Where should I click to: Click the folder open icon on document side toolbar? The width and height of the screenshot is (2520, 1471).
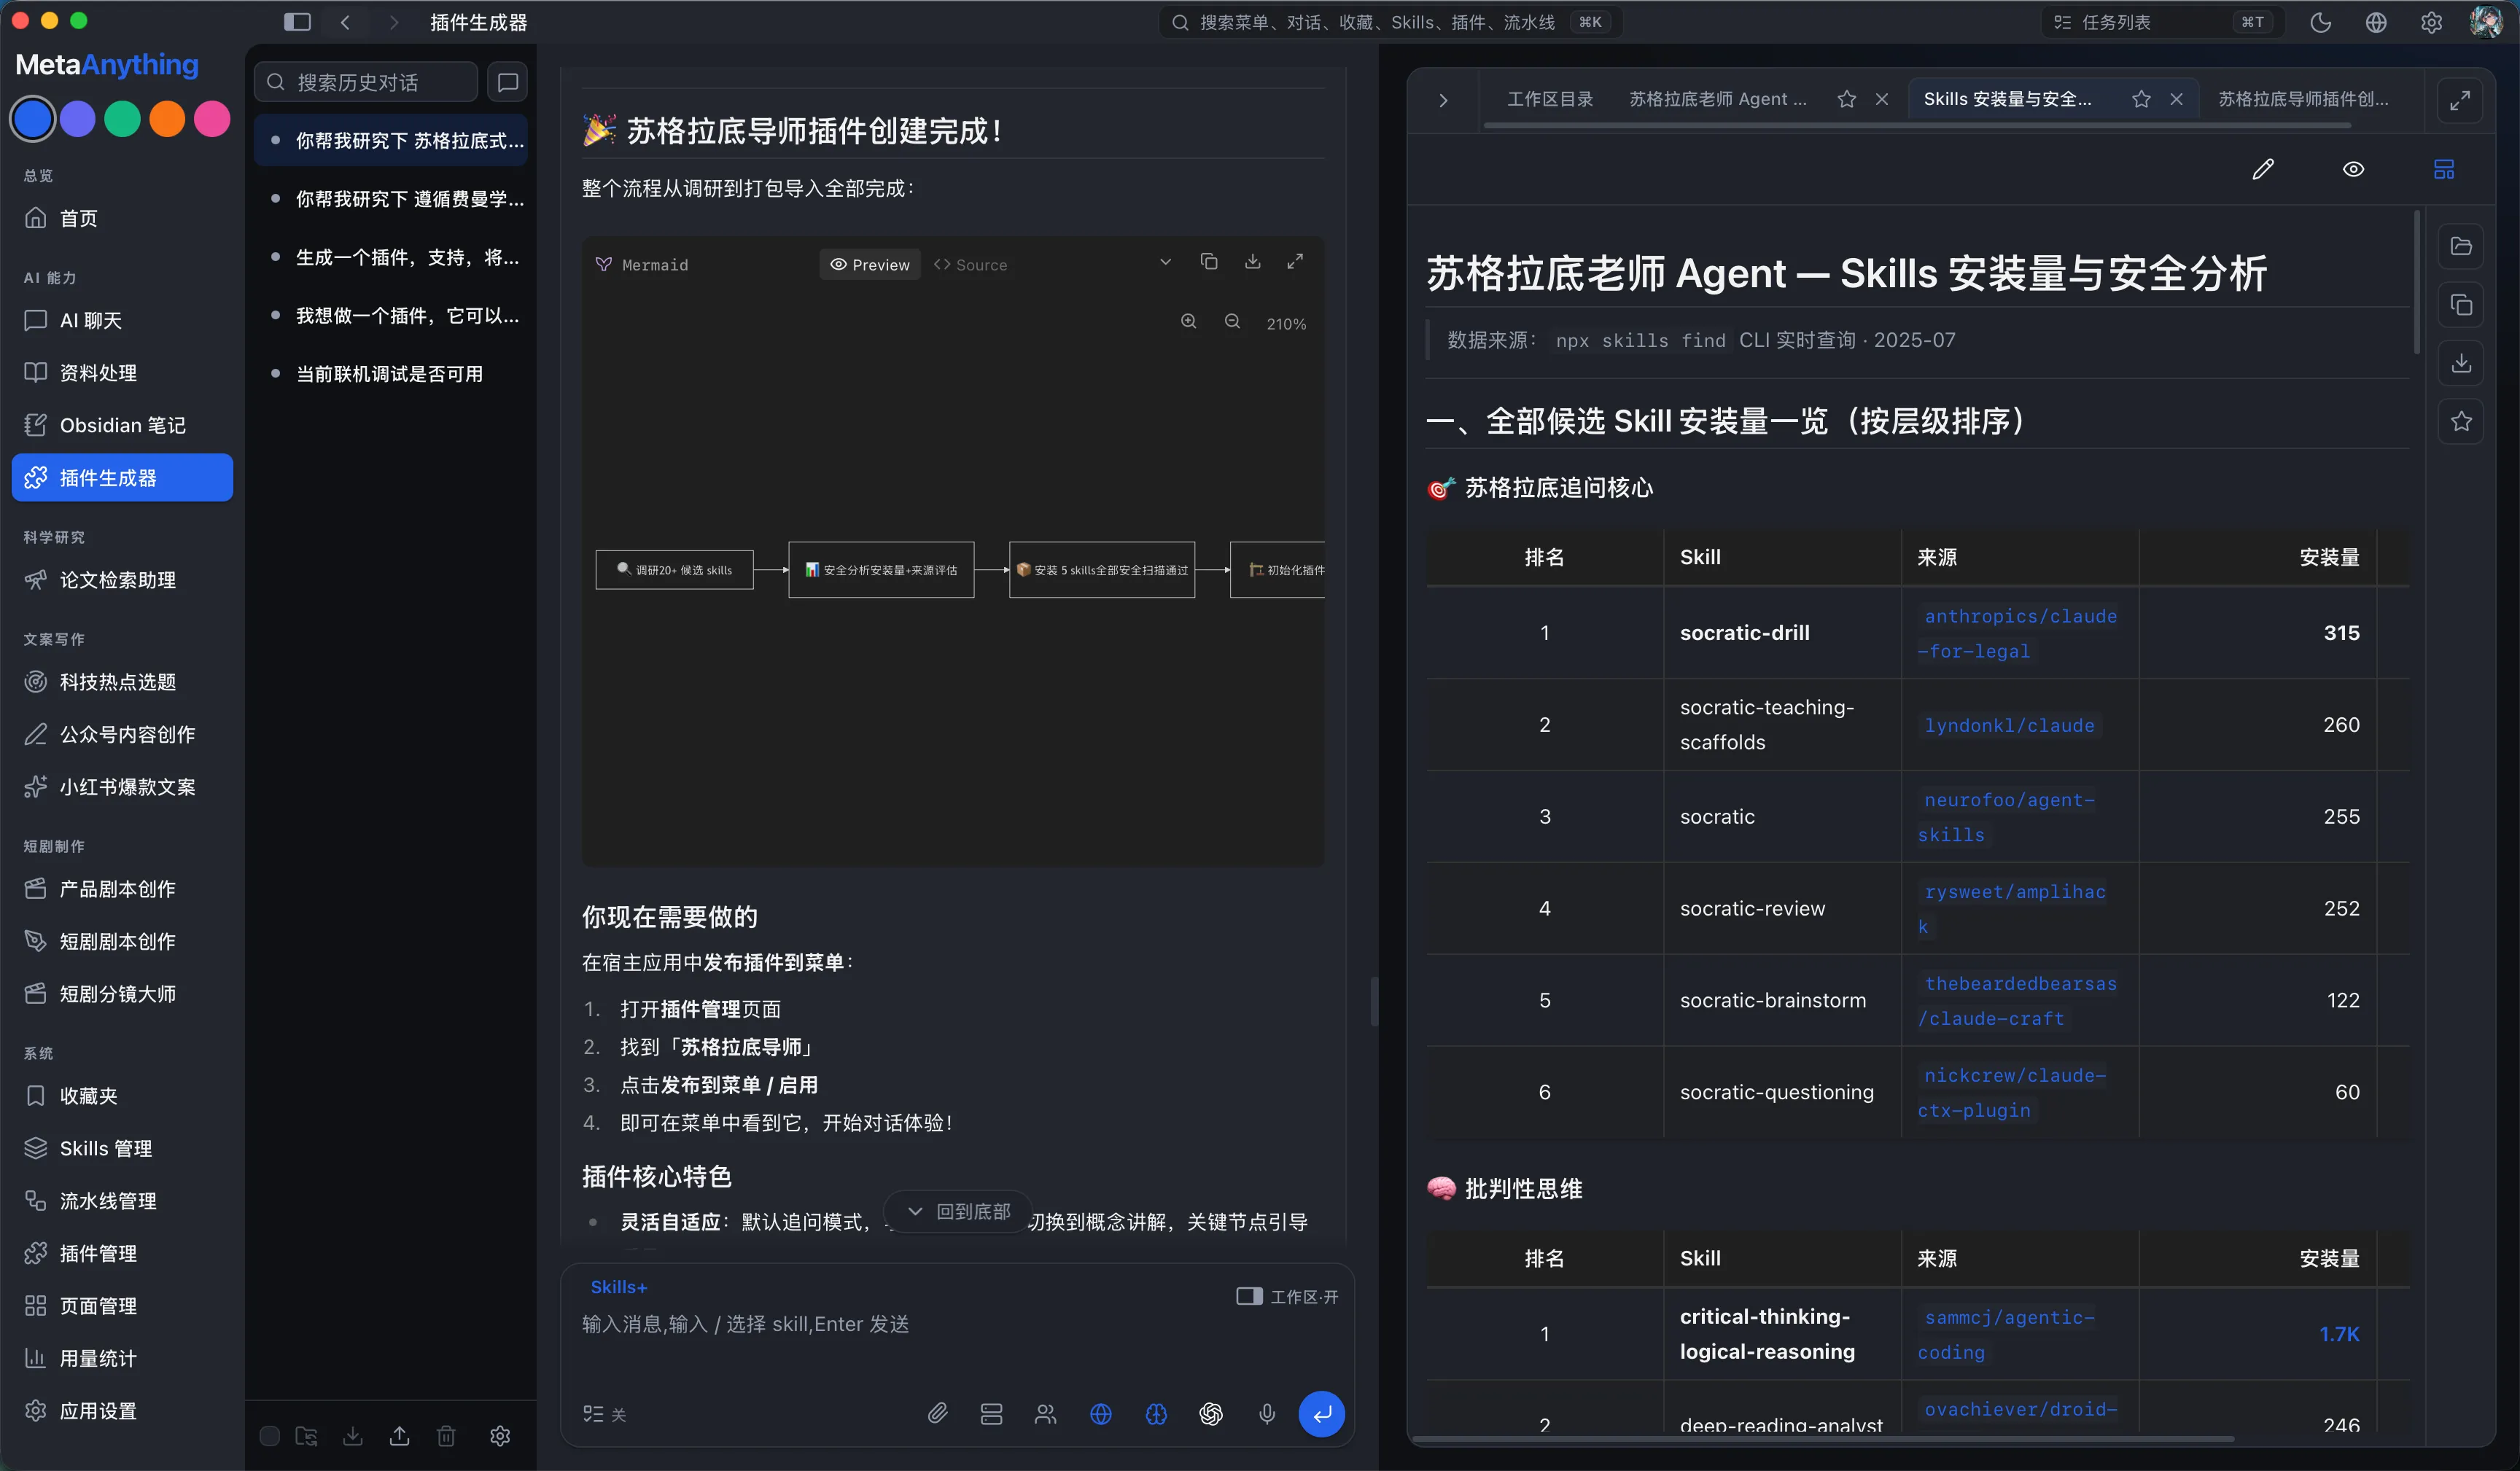click(2461, 246)
